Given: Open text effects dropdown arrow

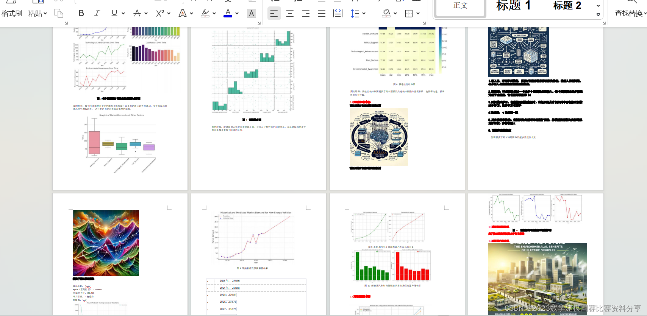Looking at the screenshot, I should click(x=192, y=13).
